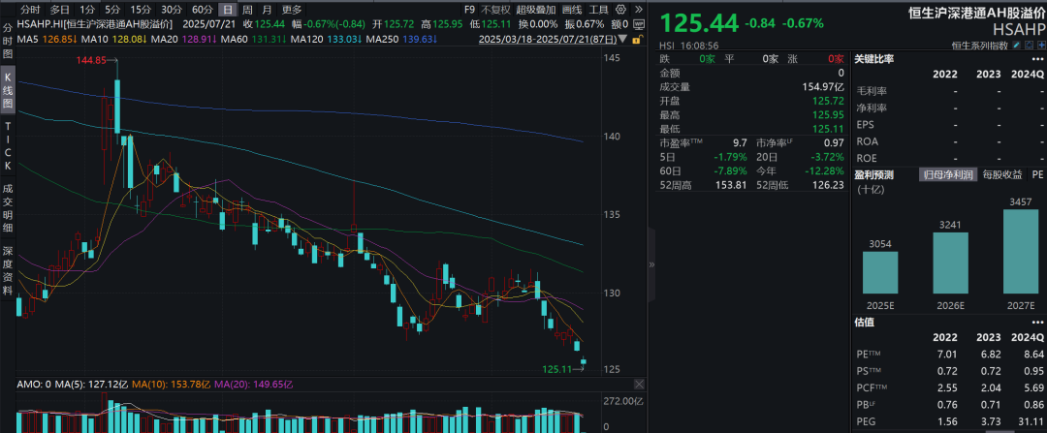Open 画线 drawing tools
The height and width of the screenshot is (433, 1047).
[x=572, y=10]
